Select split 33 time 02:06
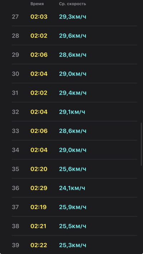The height and width of the screenshot is (254, 143). pyautogui.click(x=39, y=131)
